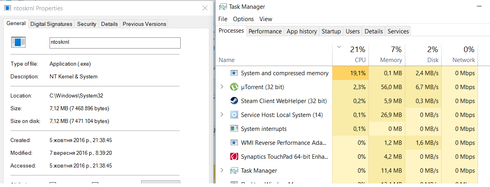Click the 19,1% CPU usage cell
This screenshot has height=187, width=490.
coord(351,73)
